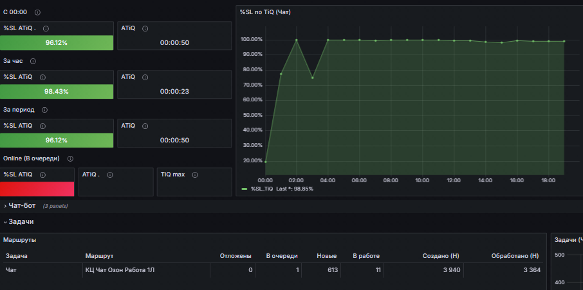Click info icon next to За период
583x290 pixels.
44,110
